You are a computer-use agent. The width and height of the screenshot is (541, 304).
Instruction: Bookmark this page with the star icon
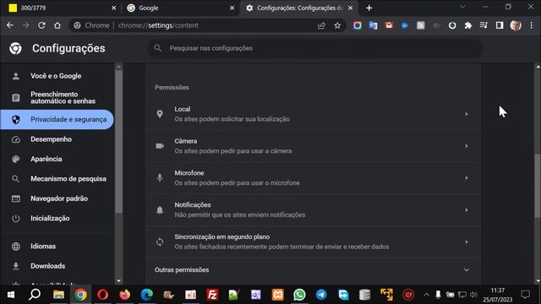pos(337,25)
